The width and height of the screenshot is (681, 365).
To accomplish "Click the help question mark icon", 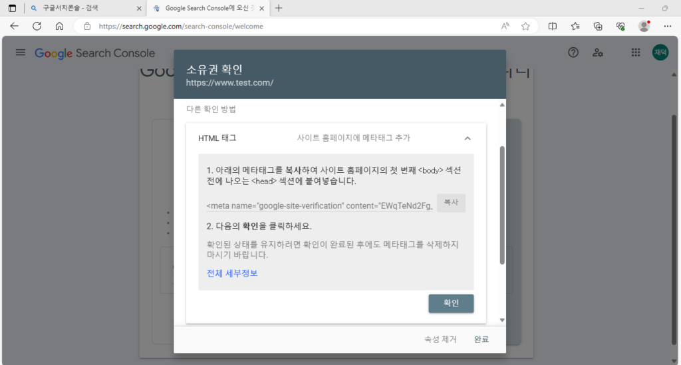I will 573,53.
